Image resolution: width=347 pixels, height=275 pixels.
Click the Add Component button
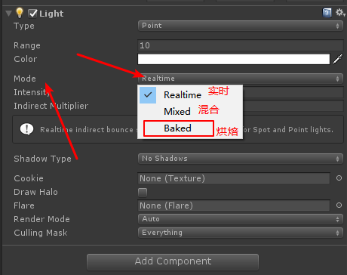point(173,261)
